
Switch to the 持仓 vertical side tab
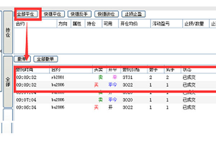(8, 35)
